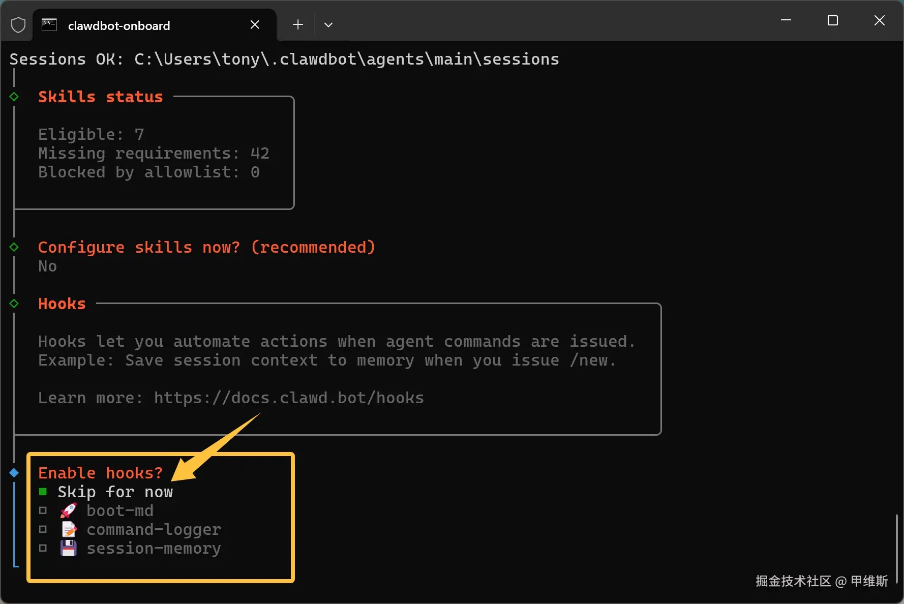Click the boot-md hook label

pyautogui.click(x=120, y=510)
